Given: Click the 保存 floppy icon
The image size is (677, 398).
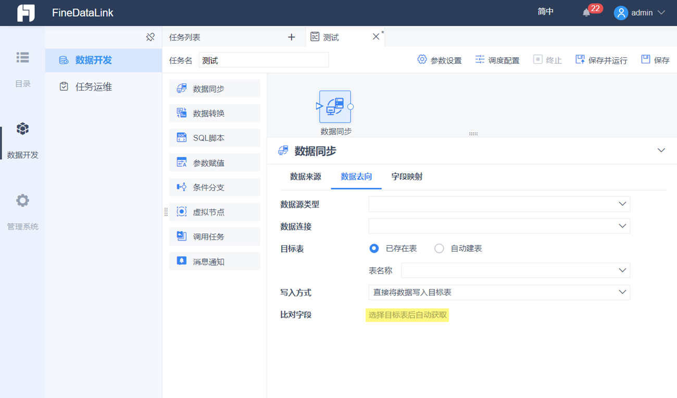Looking at the screenshot, I should [x=646, y=59].
